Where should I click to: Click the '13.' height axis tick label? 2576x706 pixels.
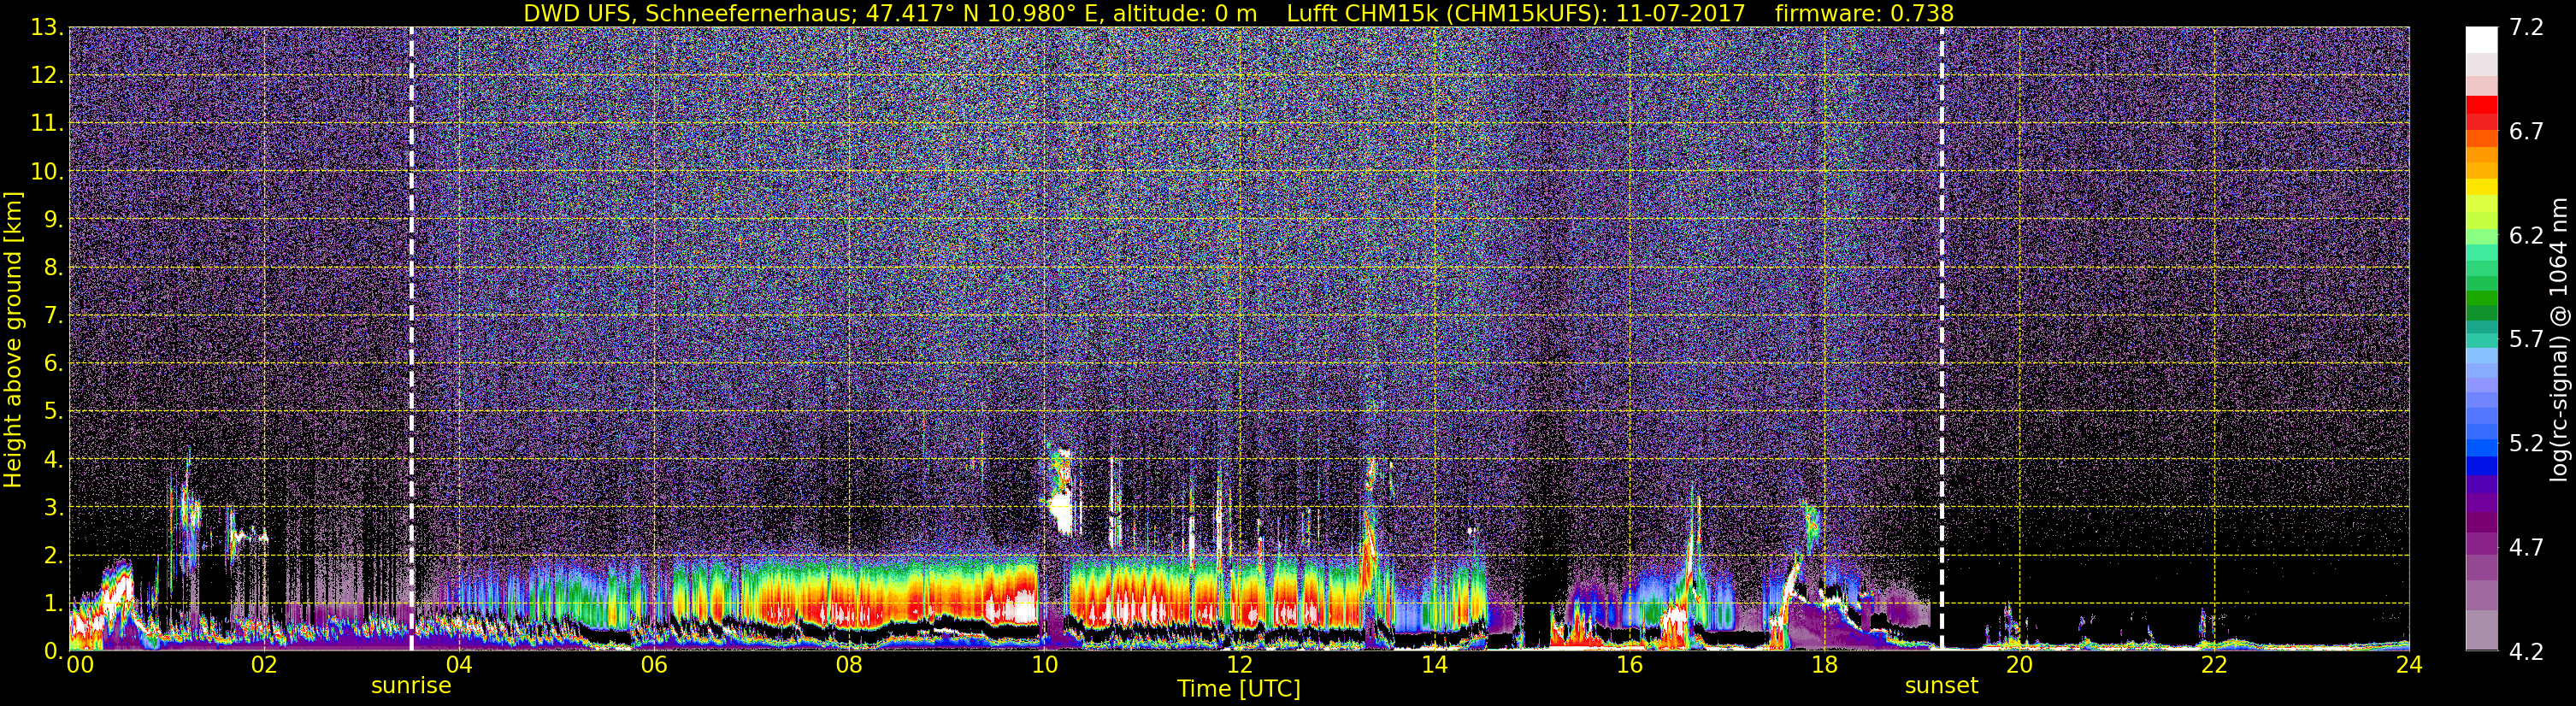click(x=46, y=28)
